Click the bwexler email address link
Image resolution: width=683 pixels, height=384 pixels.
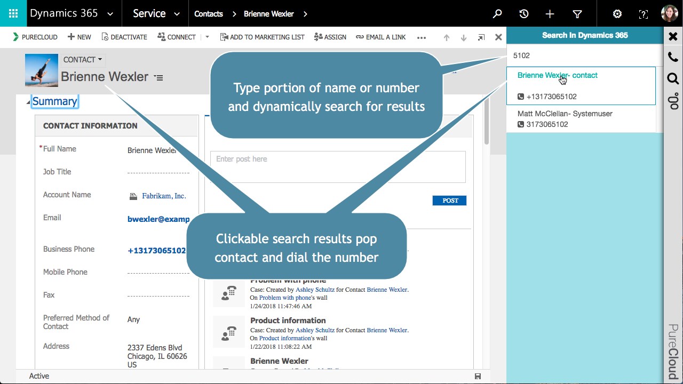pos(158,219)
